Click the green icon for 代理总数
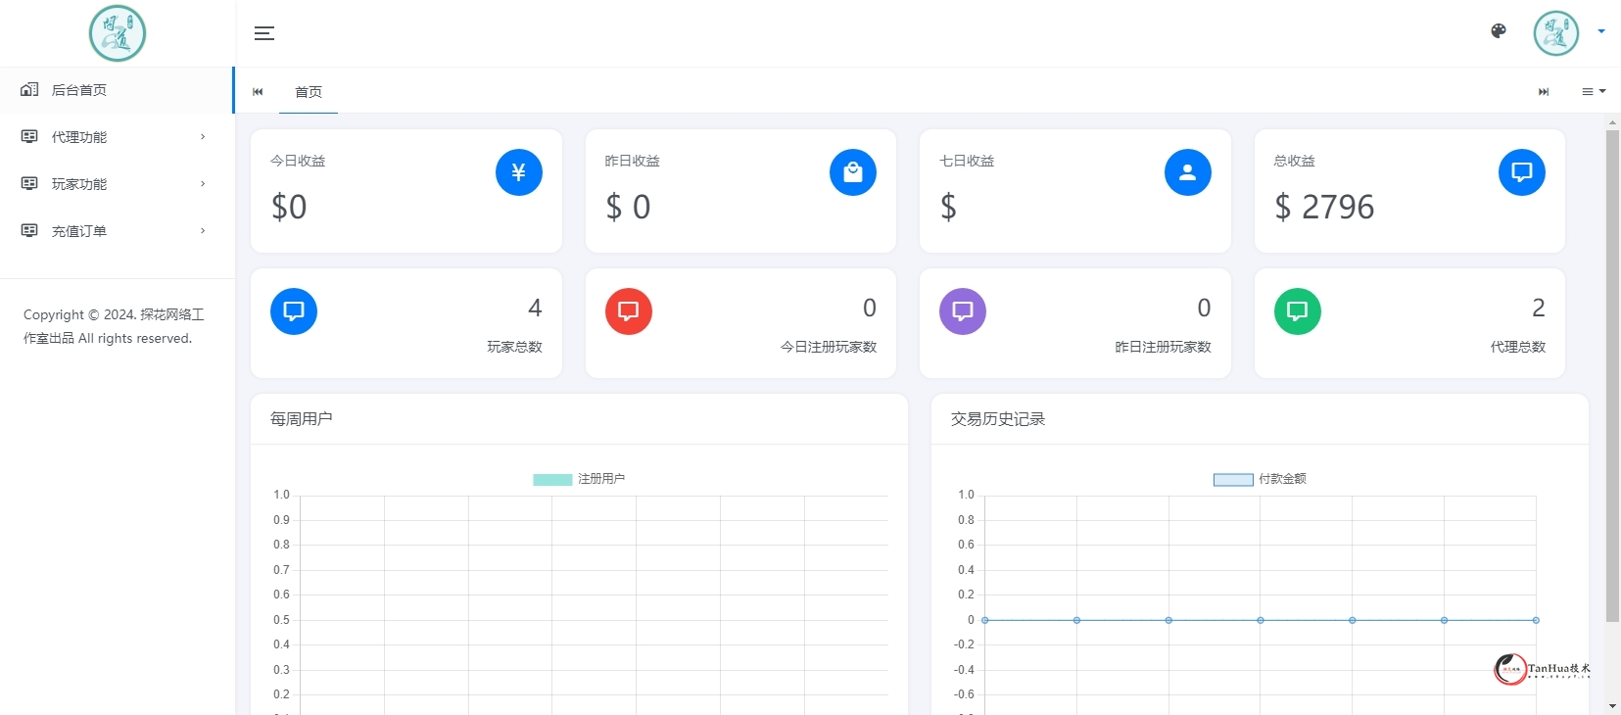 (1297, 311)
